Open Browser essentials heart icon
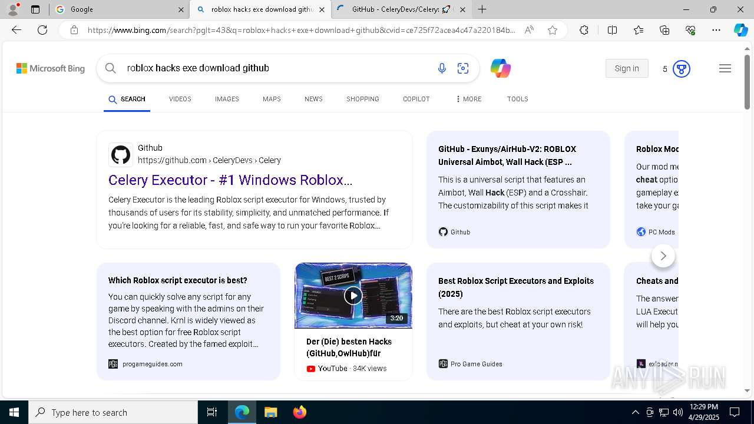The height and width of the screenshot is (424, 754). tap(690, 30)
